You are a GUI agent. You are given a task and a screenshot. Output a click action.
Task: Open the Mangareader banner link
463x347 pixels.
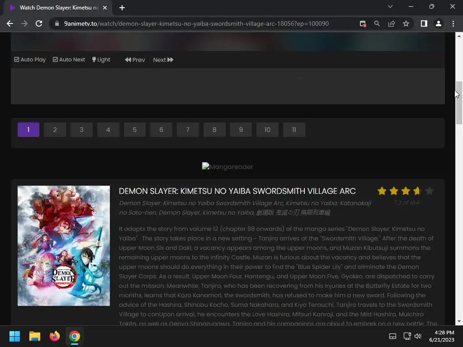tap(227, 166)
